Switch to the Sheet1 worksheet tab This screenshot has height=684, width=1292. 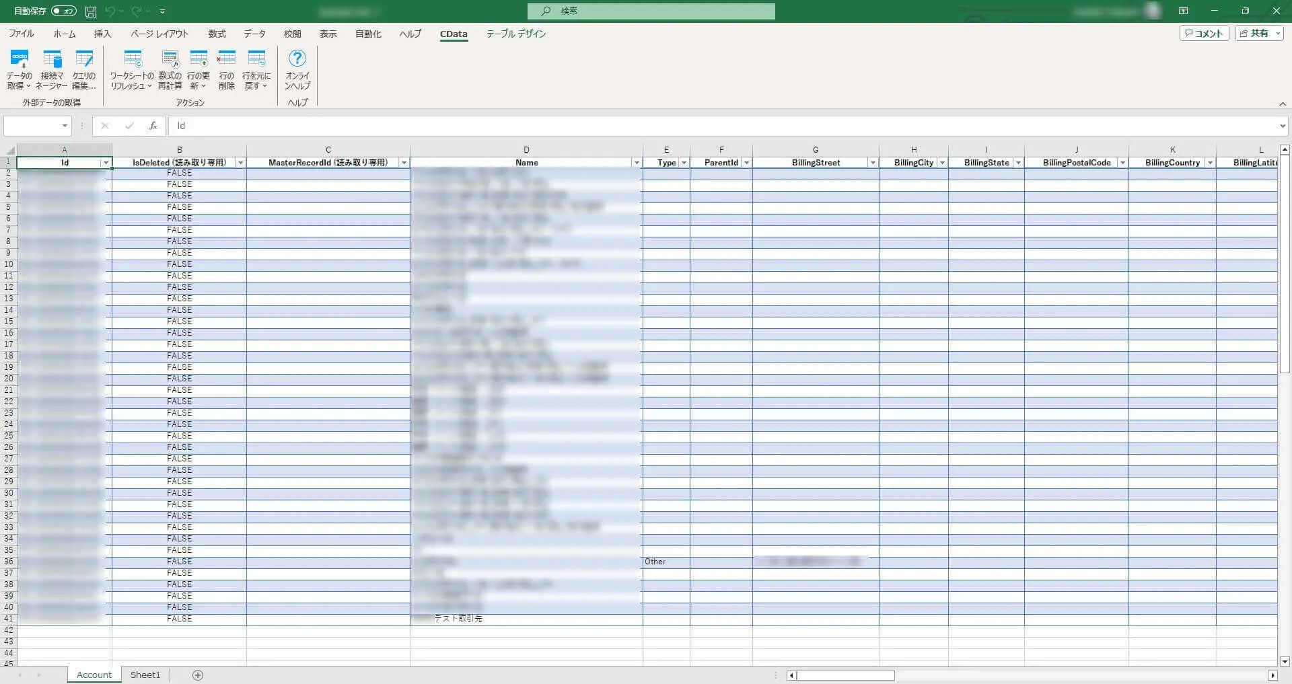point(145,675)
